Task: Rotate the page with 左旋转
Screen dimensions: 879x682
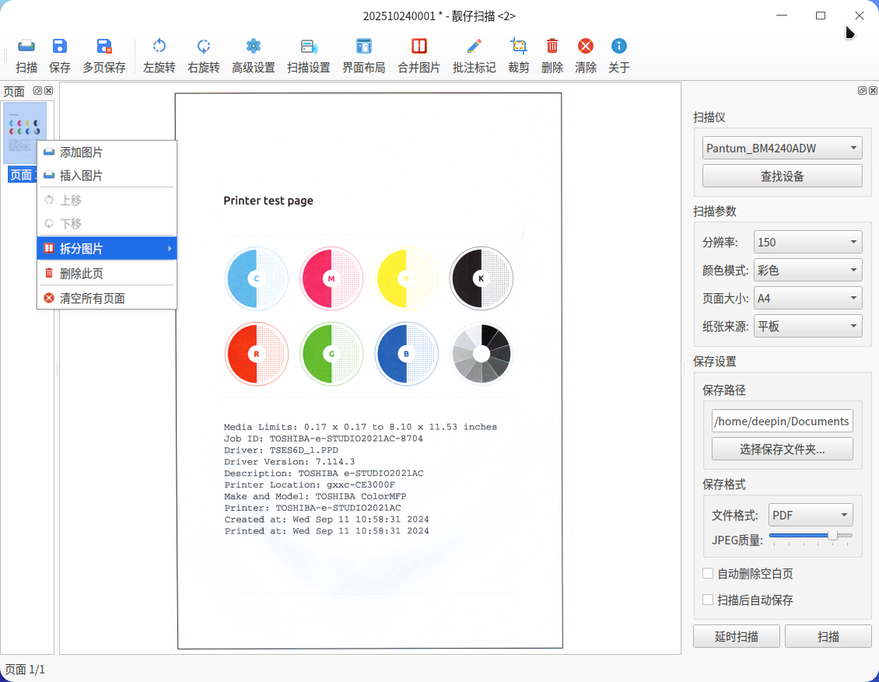Action: pyautogui.click(x=159, y=56)
